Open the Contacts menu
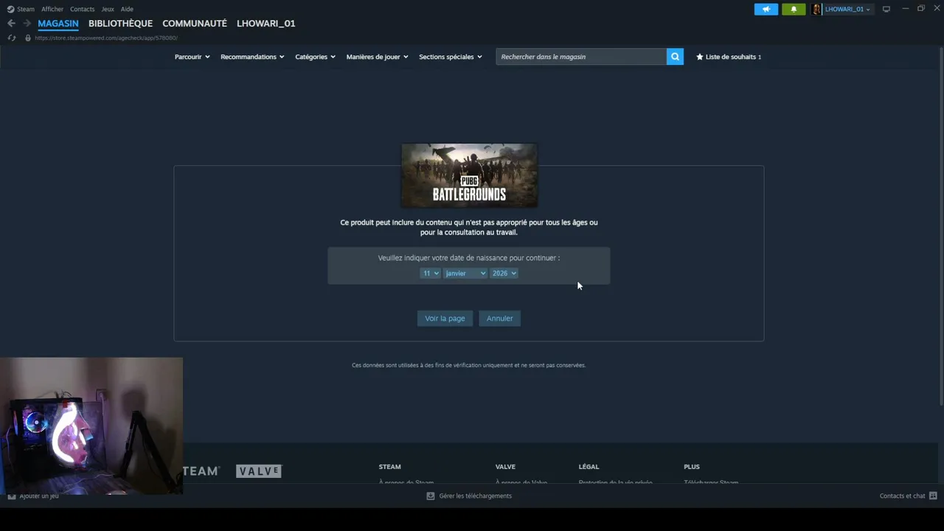The width and height of the screenshot is (944, 531). 83,9
